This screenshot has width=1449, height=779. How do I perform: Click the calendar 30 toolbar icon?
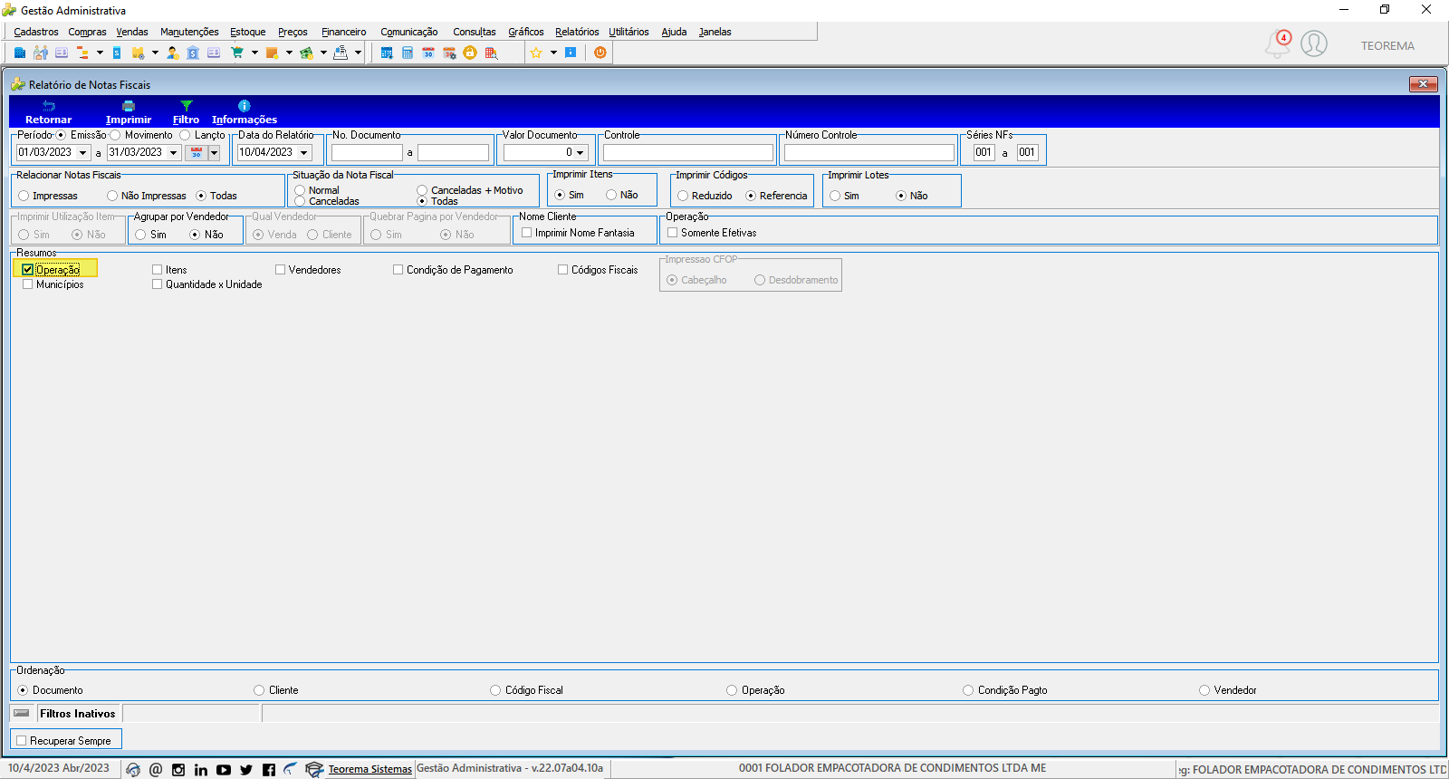click(428, 53)
